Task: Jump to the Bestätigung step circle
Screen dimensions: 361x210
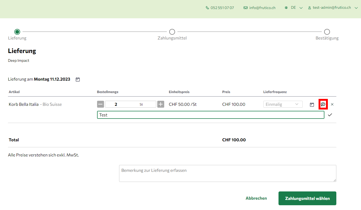Action: pos(327,32)
